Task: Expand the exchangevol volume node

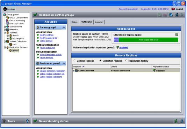Action: pos(8,39)
